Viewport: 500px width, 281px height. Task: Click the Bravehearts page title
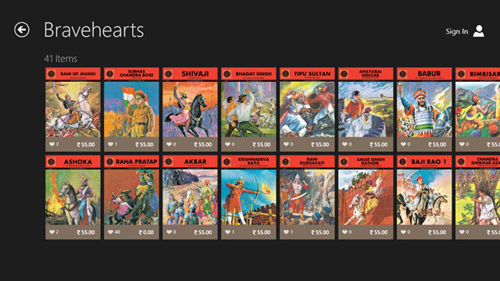pyautogui.click(x=94, y=30)
